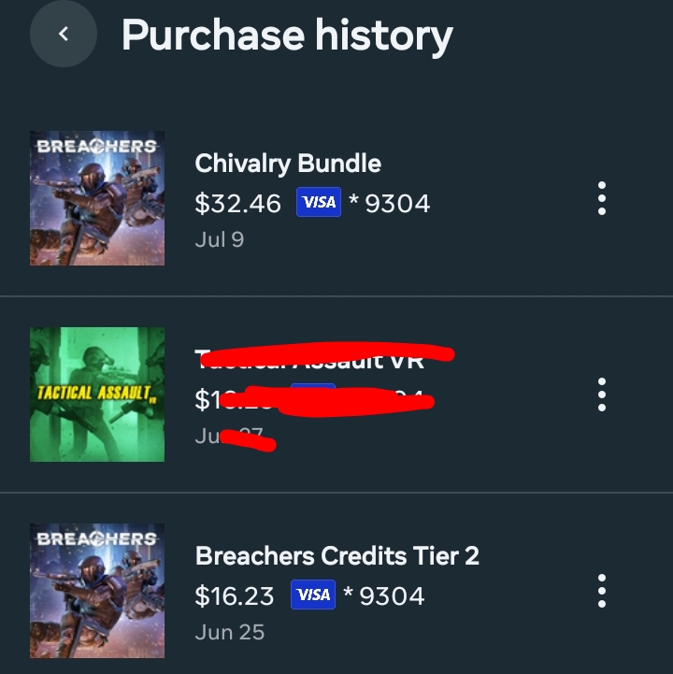The width and height of the screenshot is (673, 674).
Task: Click the Jun 25 purchase date
Action: tap(230, 632)
